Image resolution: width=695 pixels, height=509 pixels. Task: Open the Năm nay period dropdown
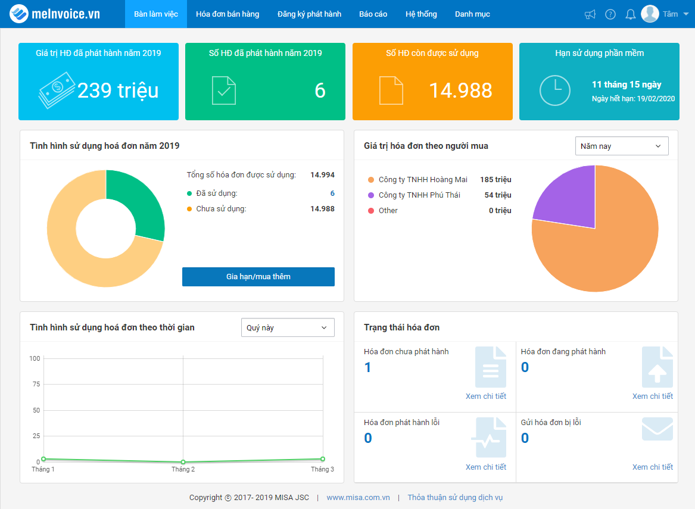coord(621,146)
